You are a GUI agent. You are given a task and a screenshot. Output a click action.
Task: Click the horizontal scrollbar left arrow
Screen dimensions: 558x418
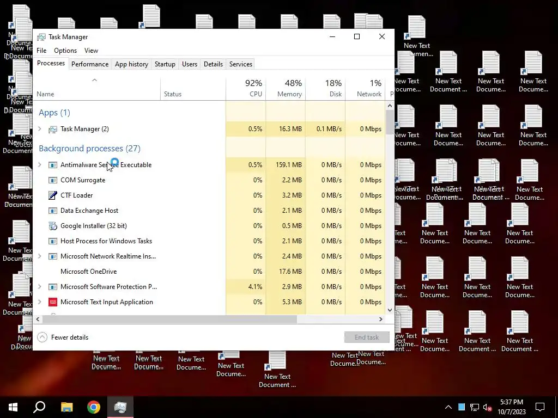[38, 319]
